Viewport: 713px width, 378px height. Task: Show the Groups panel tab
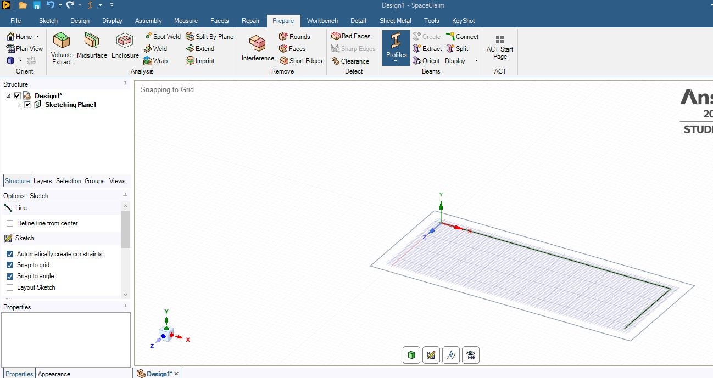click(x=94, y=181)
